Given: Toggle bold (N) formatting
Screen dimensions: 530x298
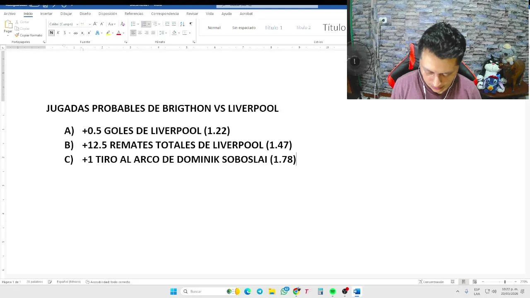Looking at the screenshot, I should [51, 33].
